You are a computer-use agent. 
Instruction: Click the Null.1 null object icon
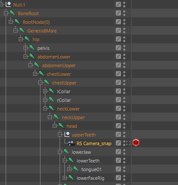(8, 4)
